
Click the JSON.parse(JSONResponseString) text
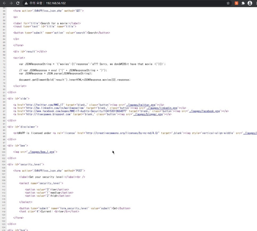pos(69,74)
